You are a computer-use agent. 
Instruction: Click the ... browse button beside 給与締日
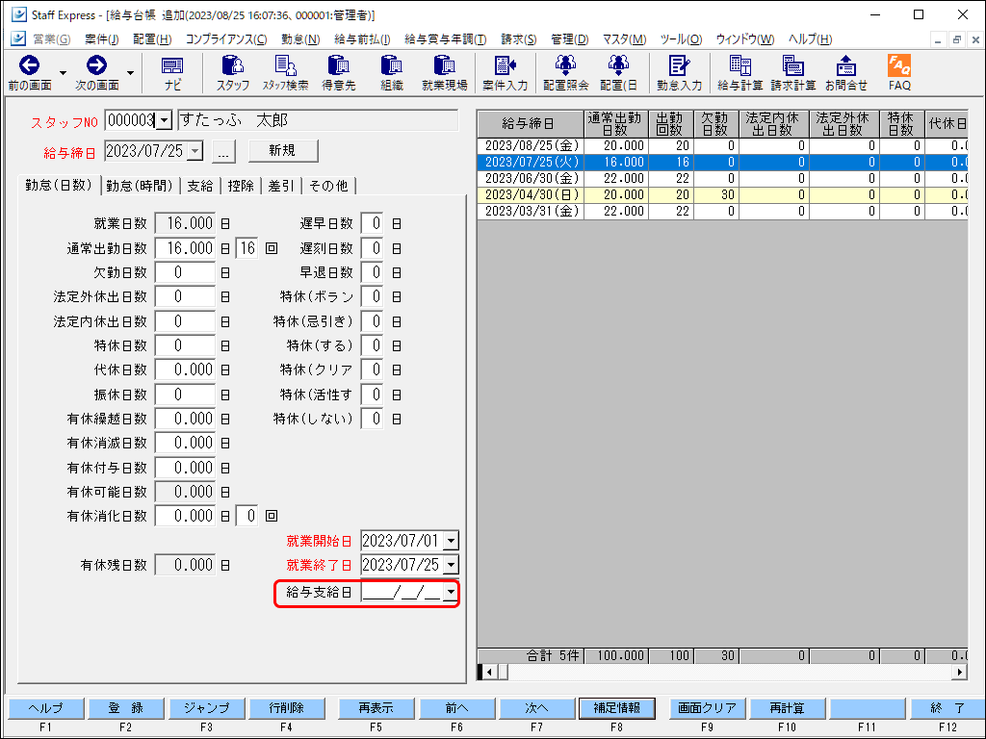click(x=223, y=151)
